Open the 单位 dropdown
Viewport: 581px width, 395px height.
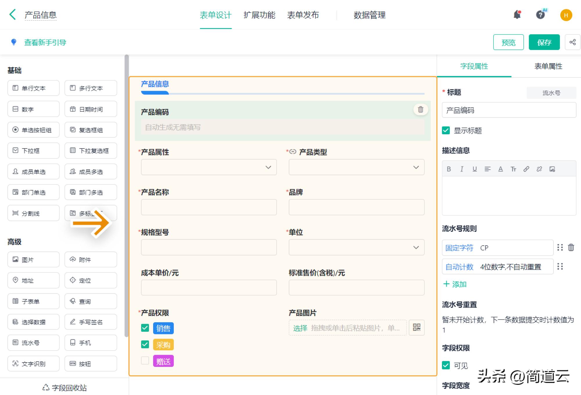coord(356,247)
